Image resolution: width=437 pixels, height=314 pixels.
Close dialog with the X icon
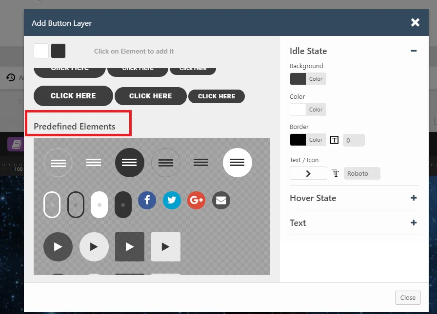415,22
